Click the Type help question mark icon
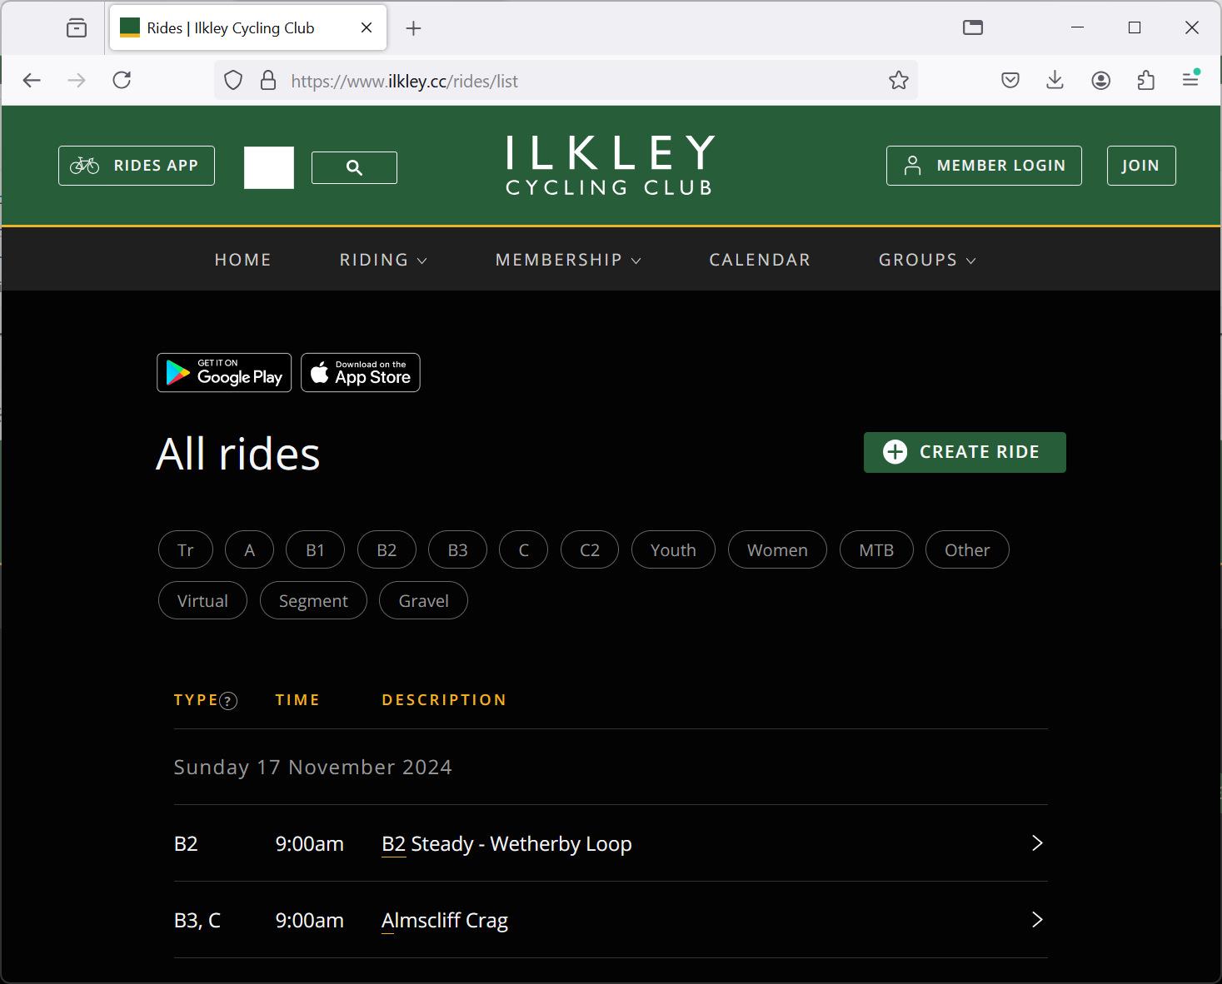Image resolution: width=1222 pixels, height=984 pixels. [228, 701]
